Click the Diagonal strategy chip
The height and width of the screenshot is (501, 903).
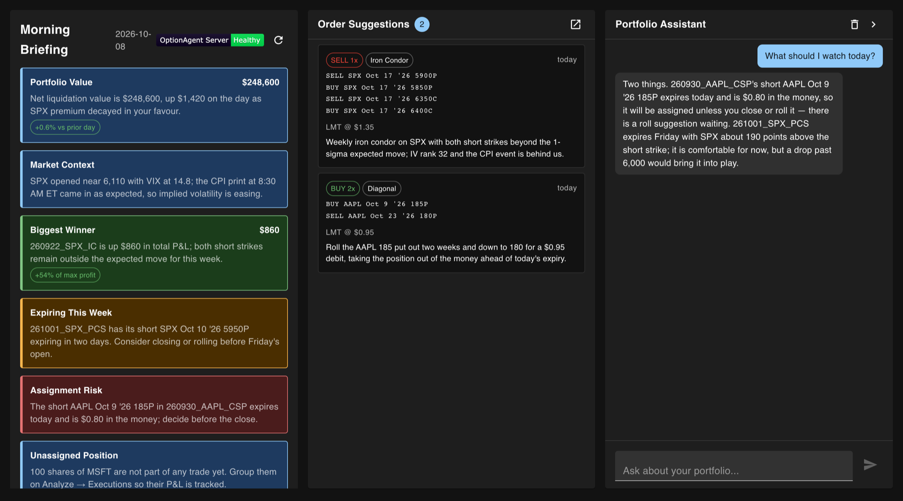click(382, 188)
